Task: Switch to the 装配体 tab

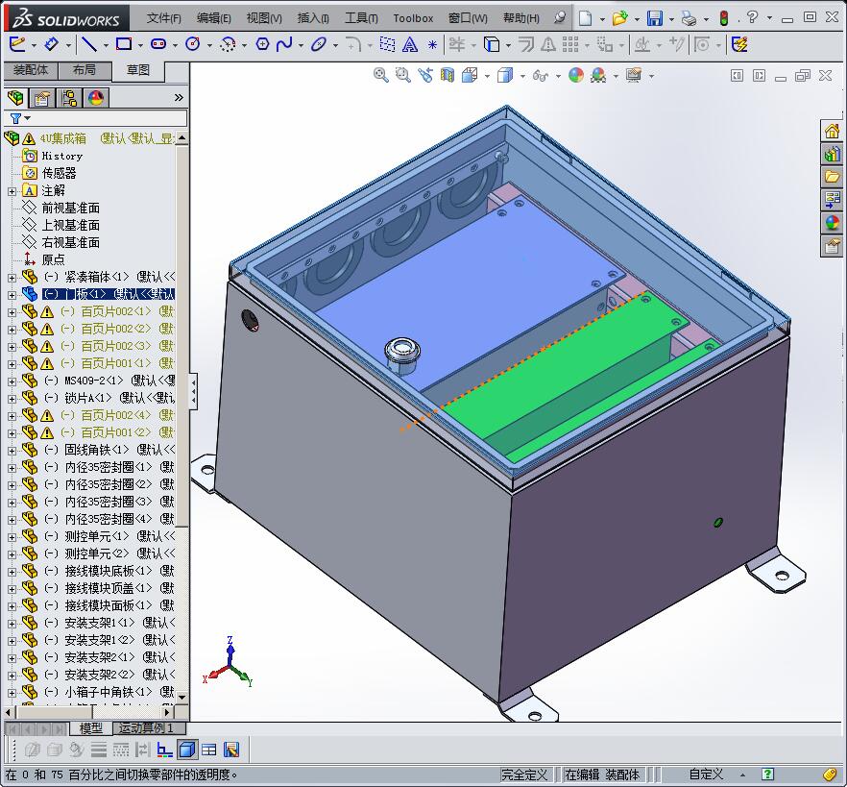Action: [x=31, y=70]
